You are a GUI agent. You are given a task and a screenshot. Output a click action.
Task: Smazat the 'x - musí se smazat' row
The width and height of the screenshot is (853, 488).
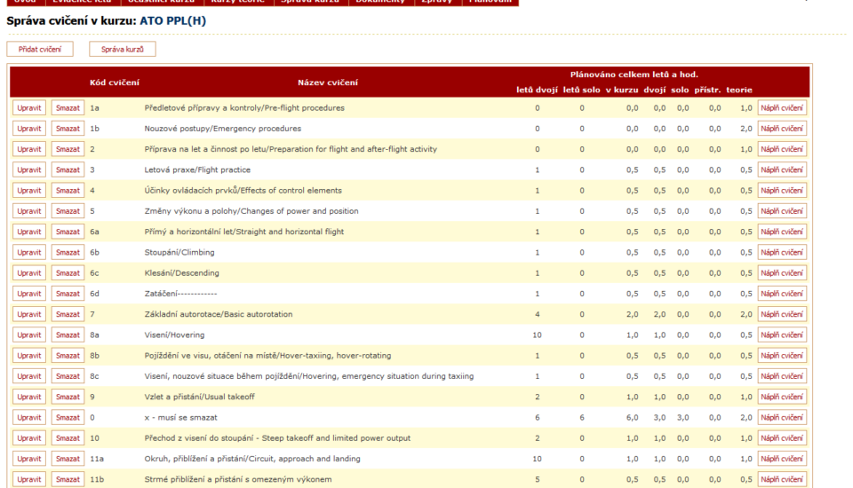68,417
